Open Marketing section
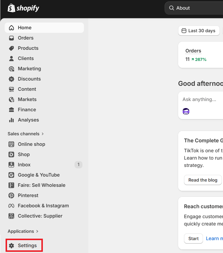223x253 pixels. pos(44,69)
